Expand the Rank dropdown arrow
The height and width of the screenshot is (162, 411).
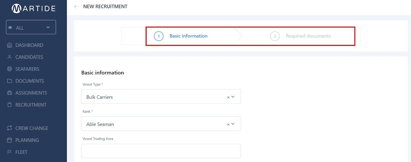point(233,124)
